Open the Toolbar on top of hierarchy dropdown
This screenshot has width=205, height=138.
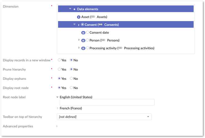[x=104, y=117]
